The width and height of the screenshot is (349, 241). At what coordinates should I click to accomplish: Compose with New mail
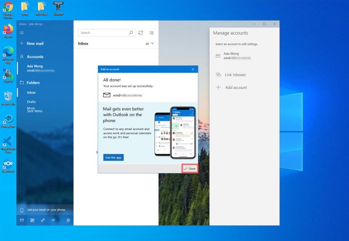[x=35, y=44]
